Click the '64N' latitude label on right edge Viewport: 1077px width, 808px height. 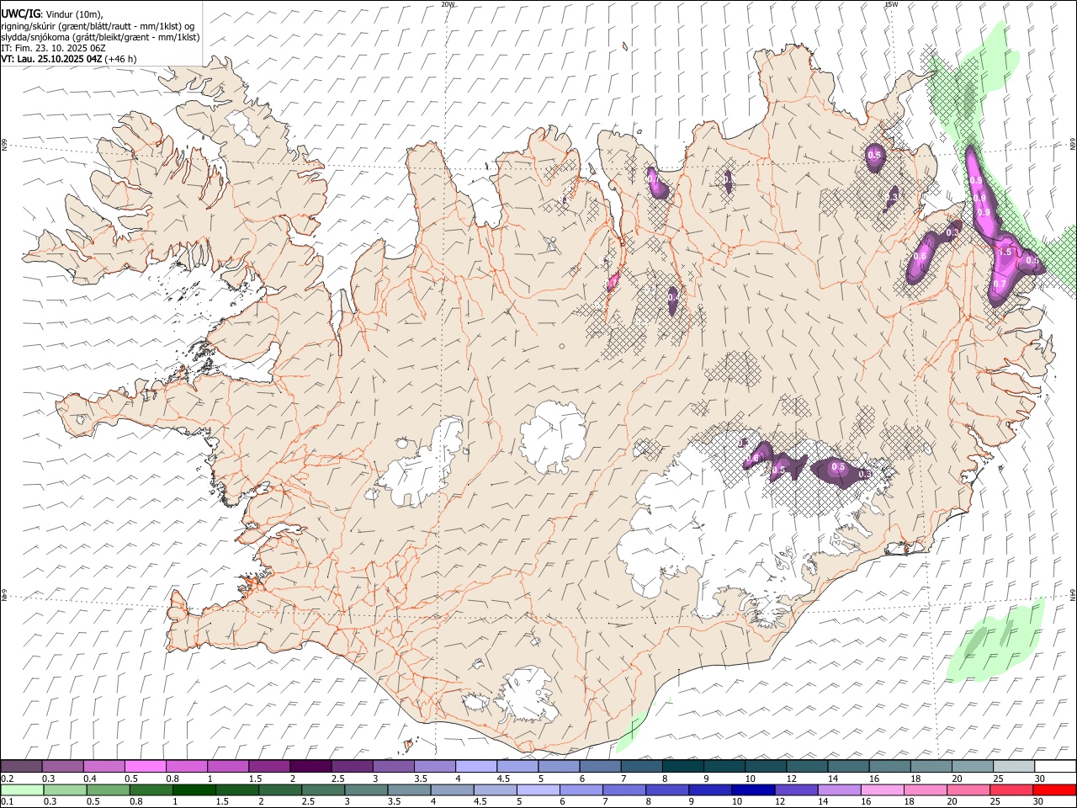tap(1073, 594)
